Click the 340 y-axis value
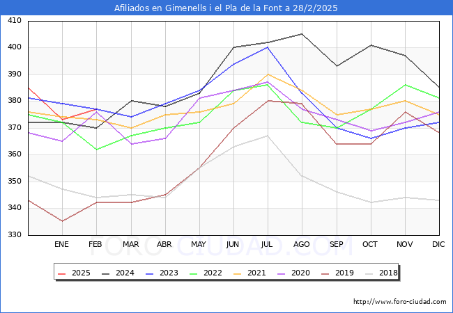The image size is (453, 313). (x=15, y=208)
